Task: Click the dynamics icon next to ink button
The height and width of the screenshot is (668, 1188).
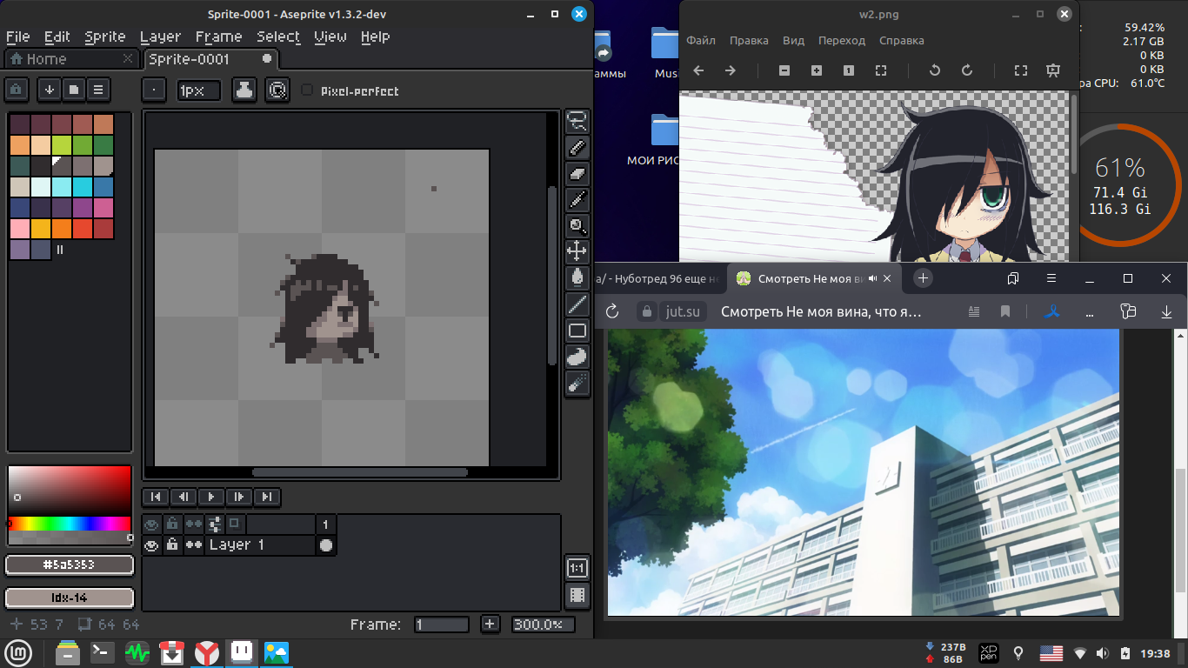Action: pyautogui.click(x=277, y=90)
